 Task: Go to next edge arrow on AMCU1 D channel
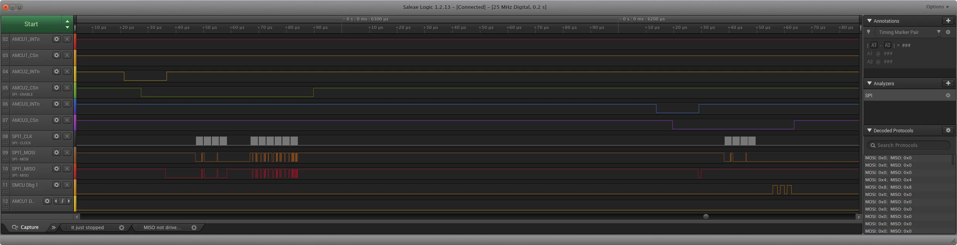tap(69, 201)
